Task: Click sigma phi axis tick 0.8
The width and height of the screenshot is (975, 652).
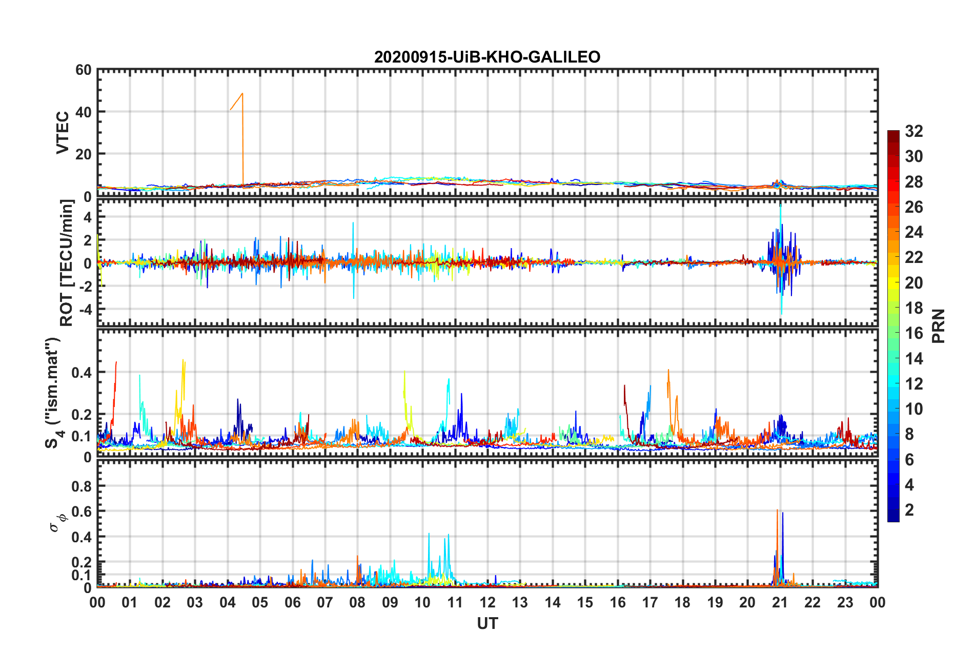Action: tap(82, 486)
